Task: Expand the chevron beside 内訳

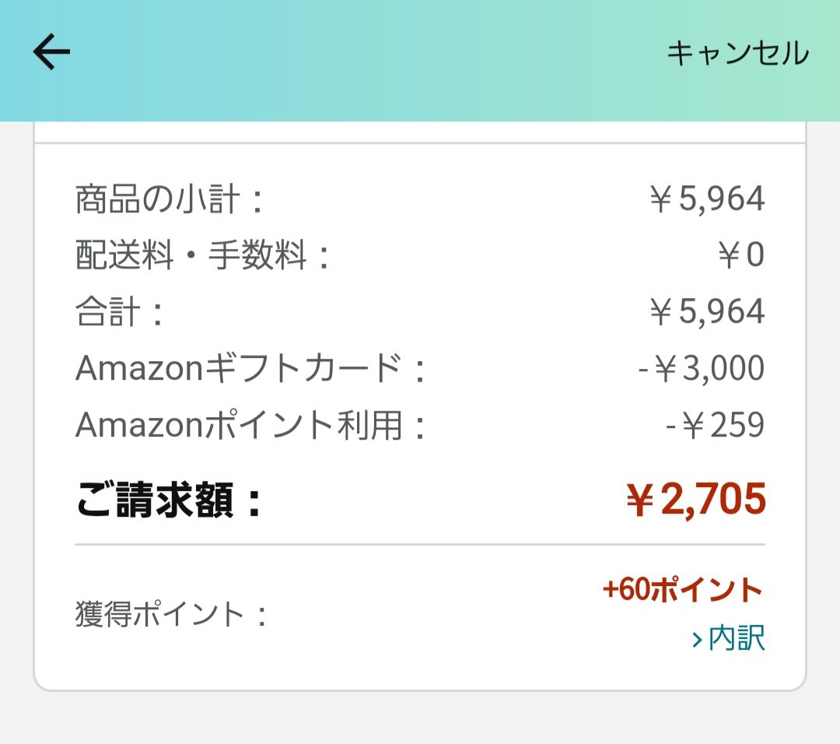Action: pos(698,640)
